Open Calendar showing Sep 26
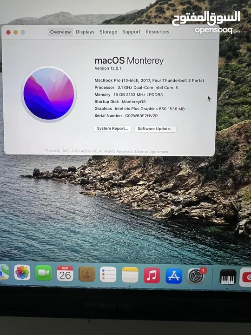This screenshot has height=335, width=251. coord(65,273)
